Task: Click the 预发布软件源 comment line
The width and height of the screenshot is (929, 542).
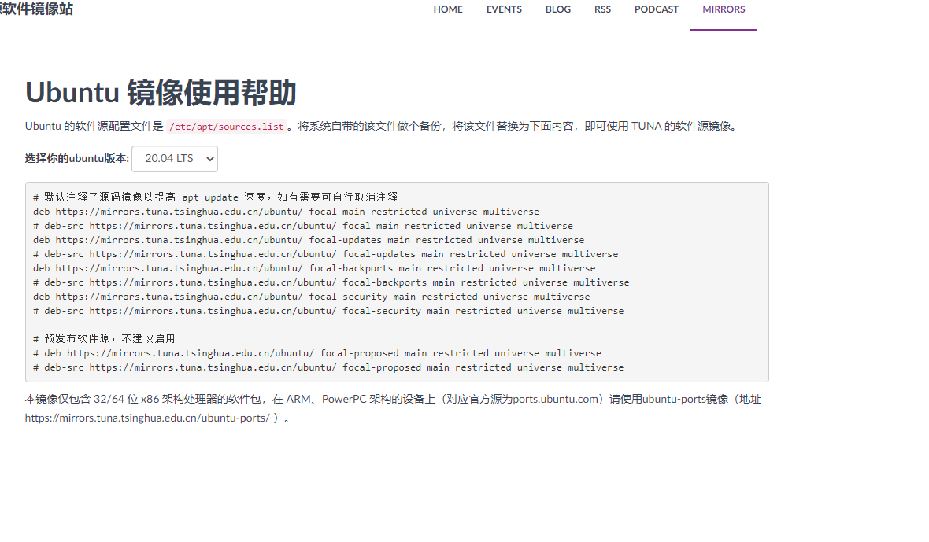Action: click(x=104, y=338)
